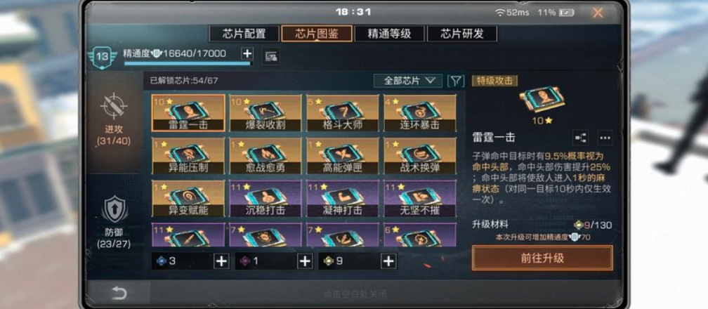Add purple material with plus beside 1

pyautogui.click(x=305, y=261)
